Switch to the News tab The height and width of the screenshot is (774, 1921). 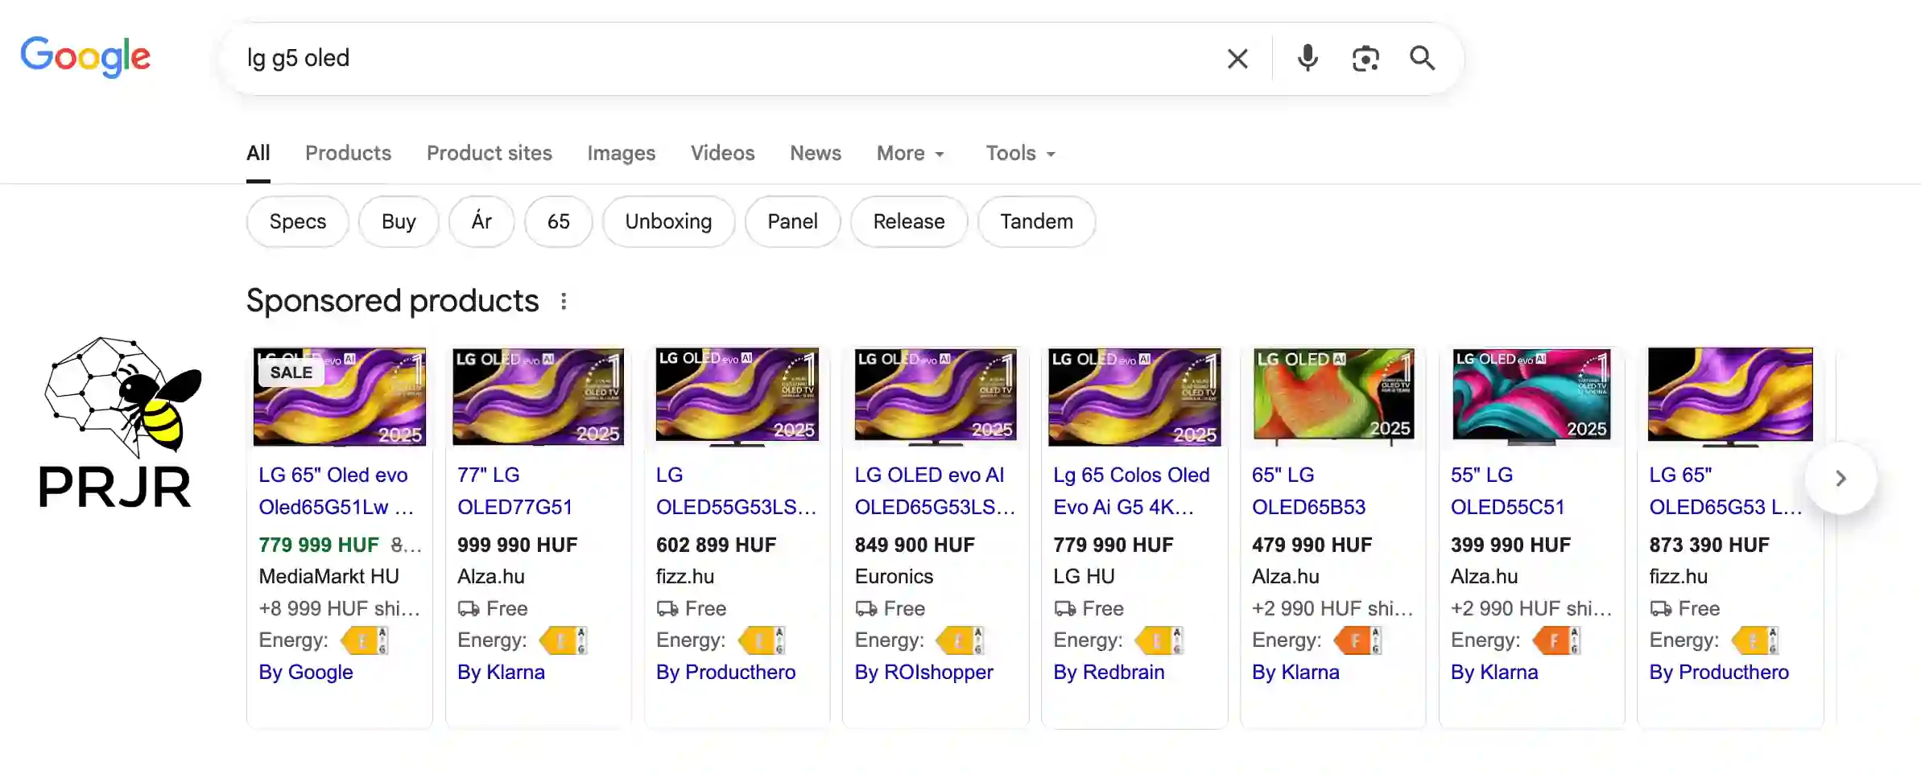coord(815,153)
